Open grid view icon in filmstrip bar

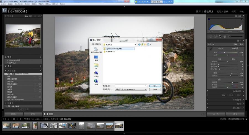pyautogui.click(x=14, y=119)
